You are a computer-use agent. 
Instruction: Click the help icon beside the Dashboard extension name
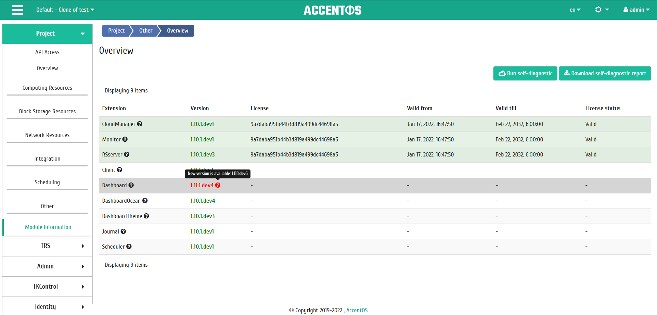click(131, 185)
